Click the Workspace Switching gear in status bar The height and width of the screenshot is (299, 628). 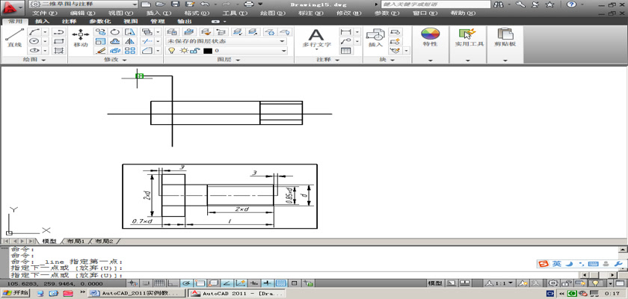click(553, 283)
